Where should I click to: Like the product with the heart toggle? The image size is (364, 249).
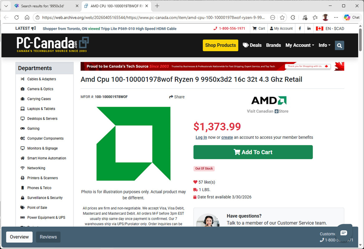pos(196,182)
